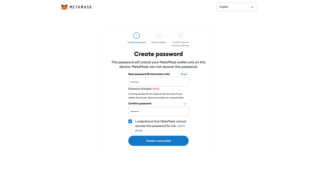Click the chevron arrow in language selector
317x175 pixels.
[x=252, y=7]
